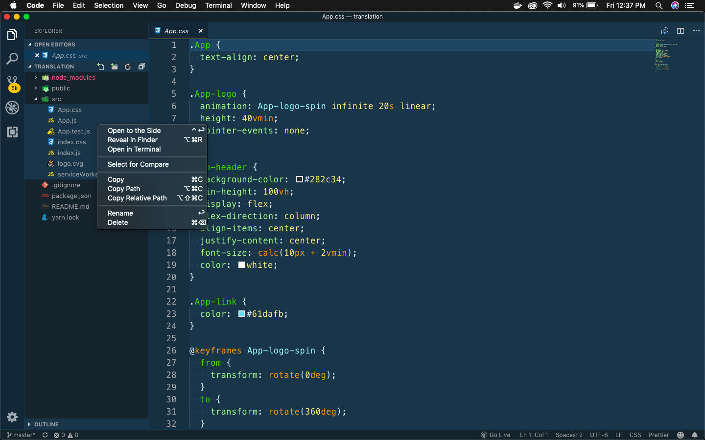The width and height of the screenshot is (705, 440).
Task: Open Wi-Fi status menu
Action: tap(547, 5)
